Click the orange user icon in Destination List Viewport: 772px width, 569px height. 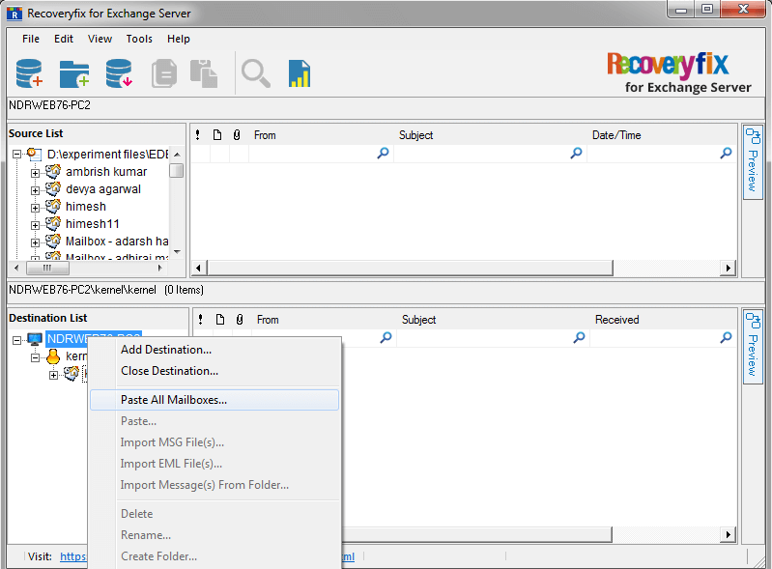(53, 356)
